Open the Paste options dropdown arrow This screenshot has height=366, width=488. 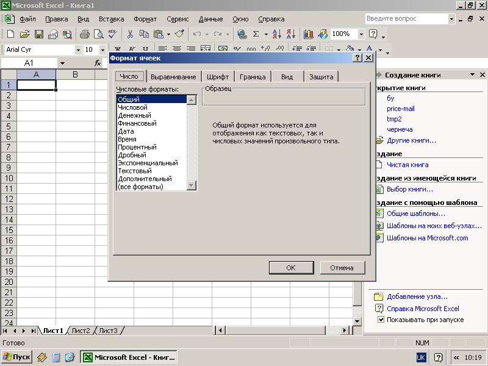coord(168,34)
